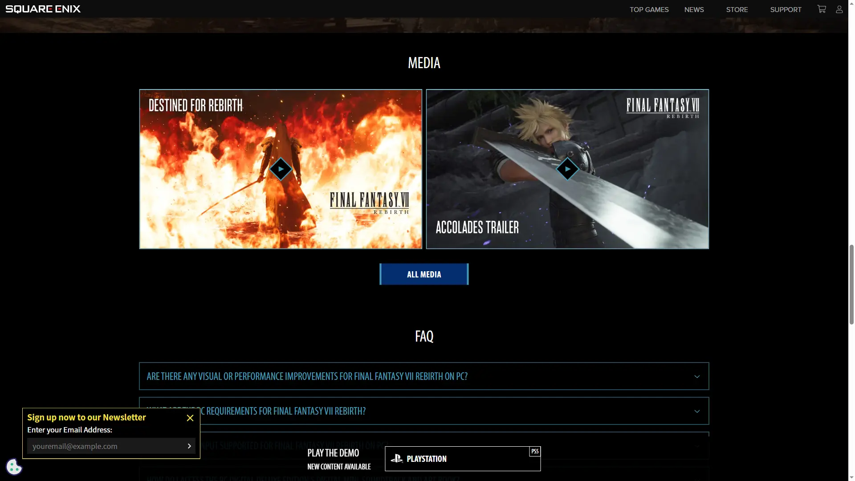Open the Store menu
The width and height of the screenshot is (855, 481).
pyautogui.click(x=737, y=9)
